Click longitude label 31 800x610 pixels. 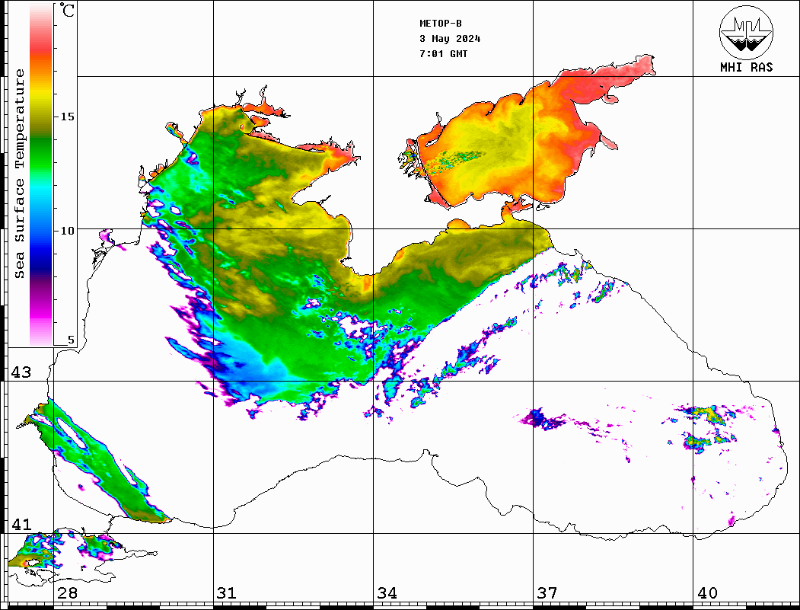(227, 593)
